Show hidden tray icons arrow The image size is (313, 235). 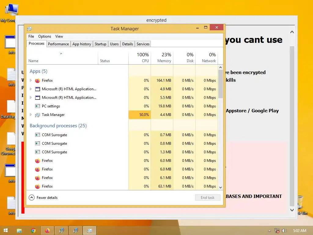point(269,231)
